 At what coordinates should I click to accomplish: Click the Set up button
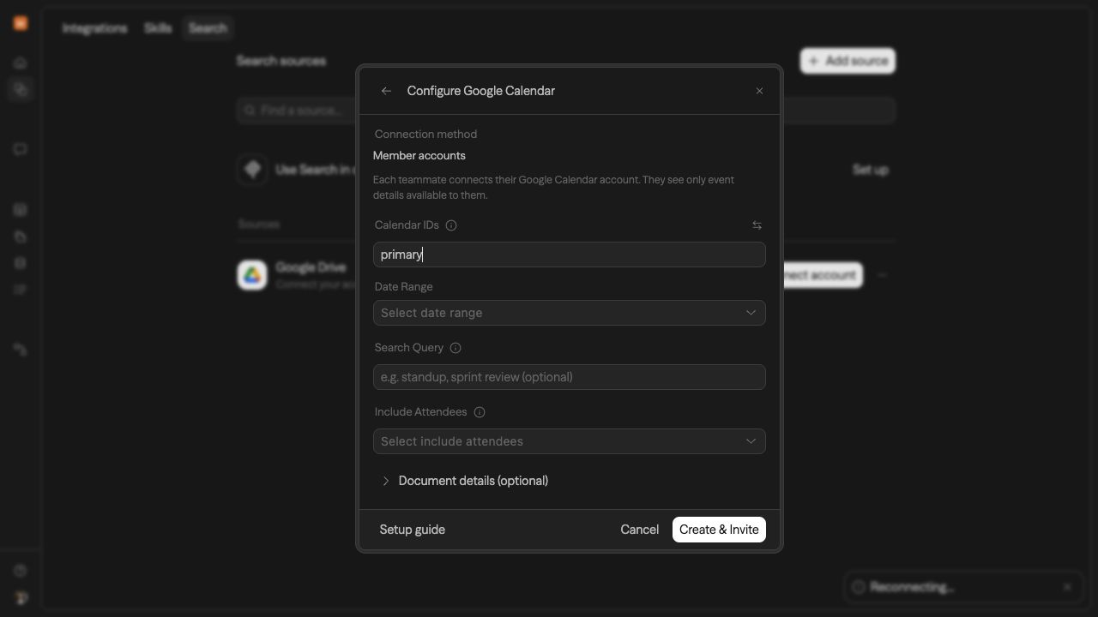(870, 170)
